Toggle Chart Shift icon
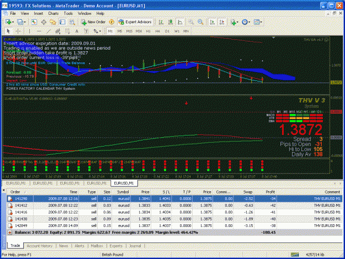The image size is (345, 259). click(x=222, y=22)
